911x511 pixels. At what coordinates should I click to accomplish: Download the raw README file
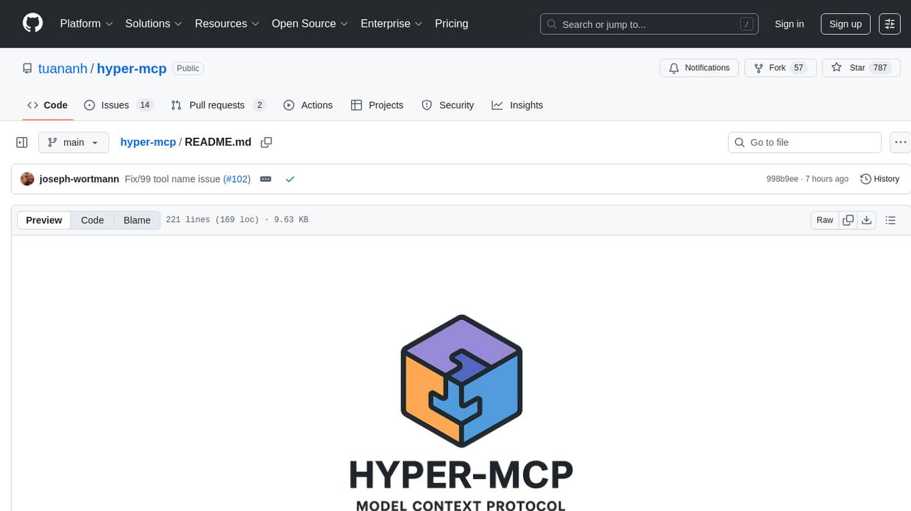866,220
